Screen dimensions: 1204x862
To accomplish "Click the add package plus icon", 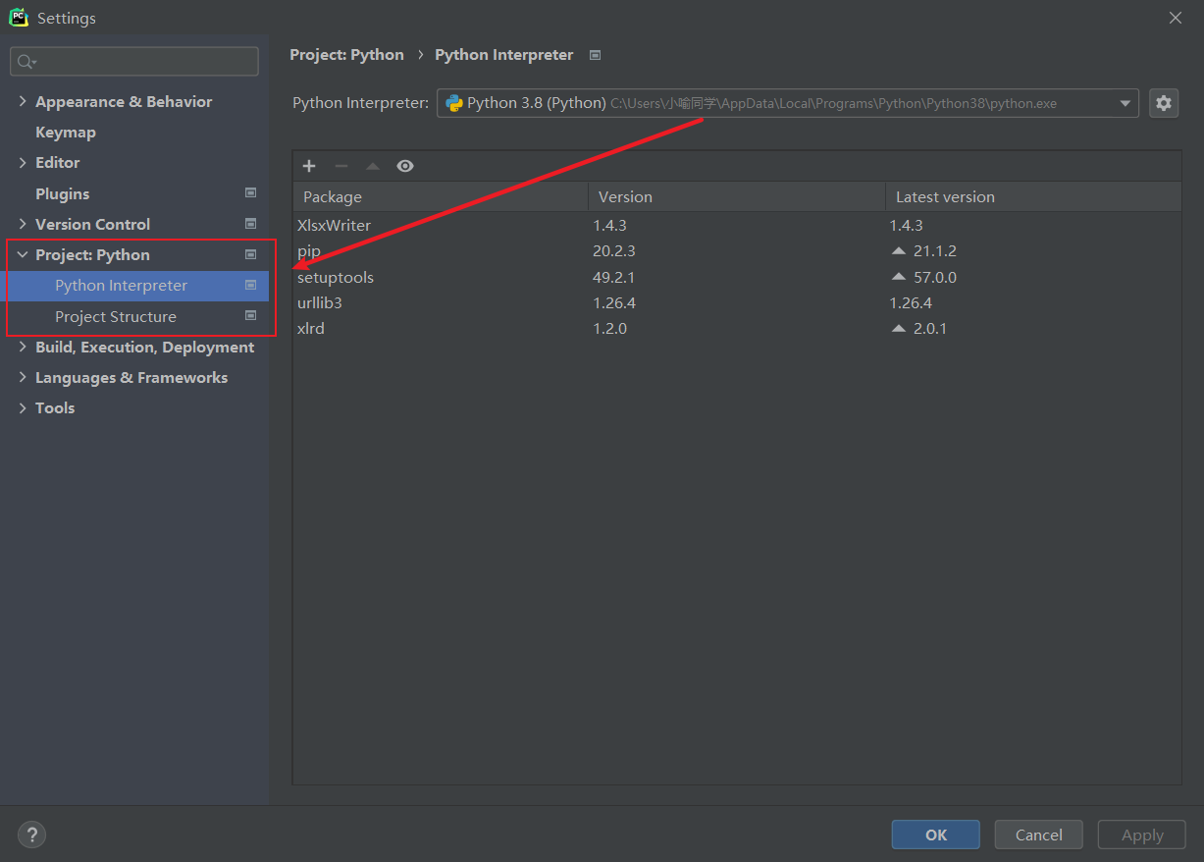I will tap(309, 166).
